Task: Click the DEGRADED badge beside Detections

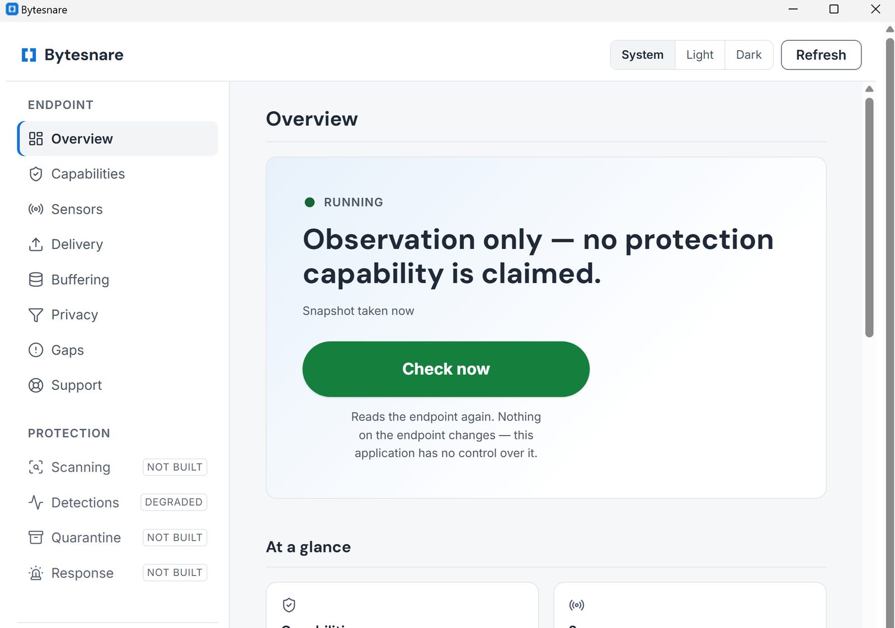Action: 173,502
